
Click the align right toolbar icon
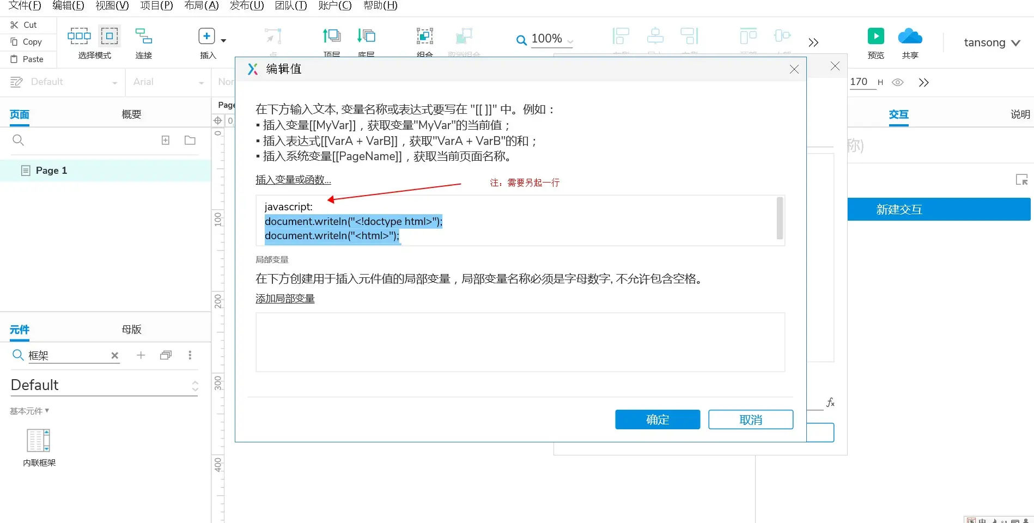point(689,36)
